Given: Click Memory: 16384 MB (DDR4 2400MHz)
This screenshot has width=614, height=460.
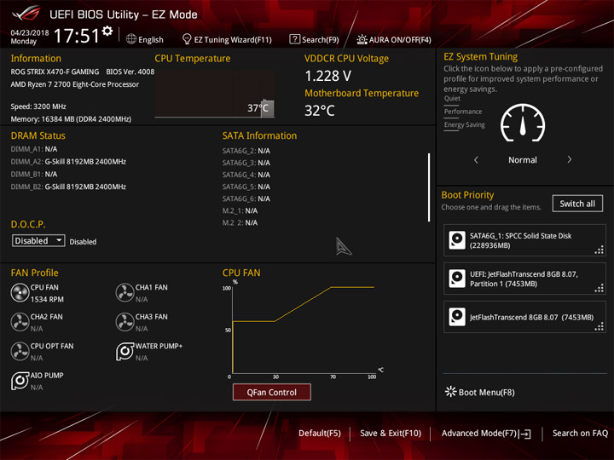Looking at the screenshot, I should 71,119.
